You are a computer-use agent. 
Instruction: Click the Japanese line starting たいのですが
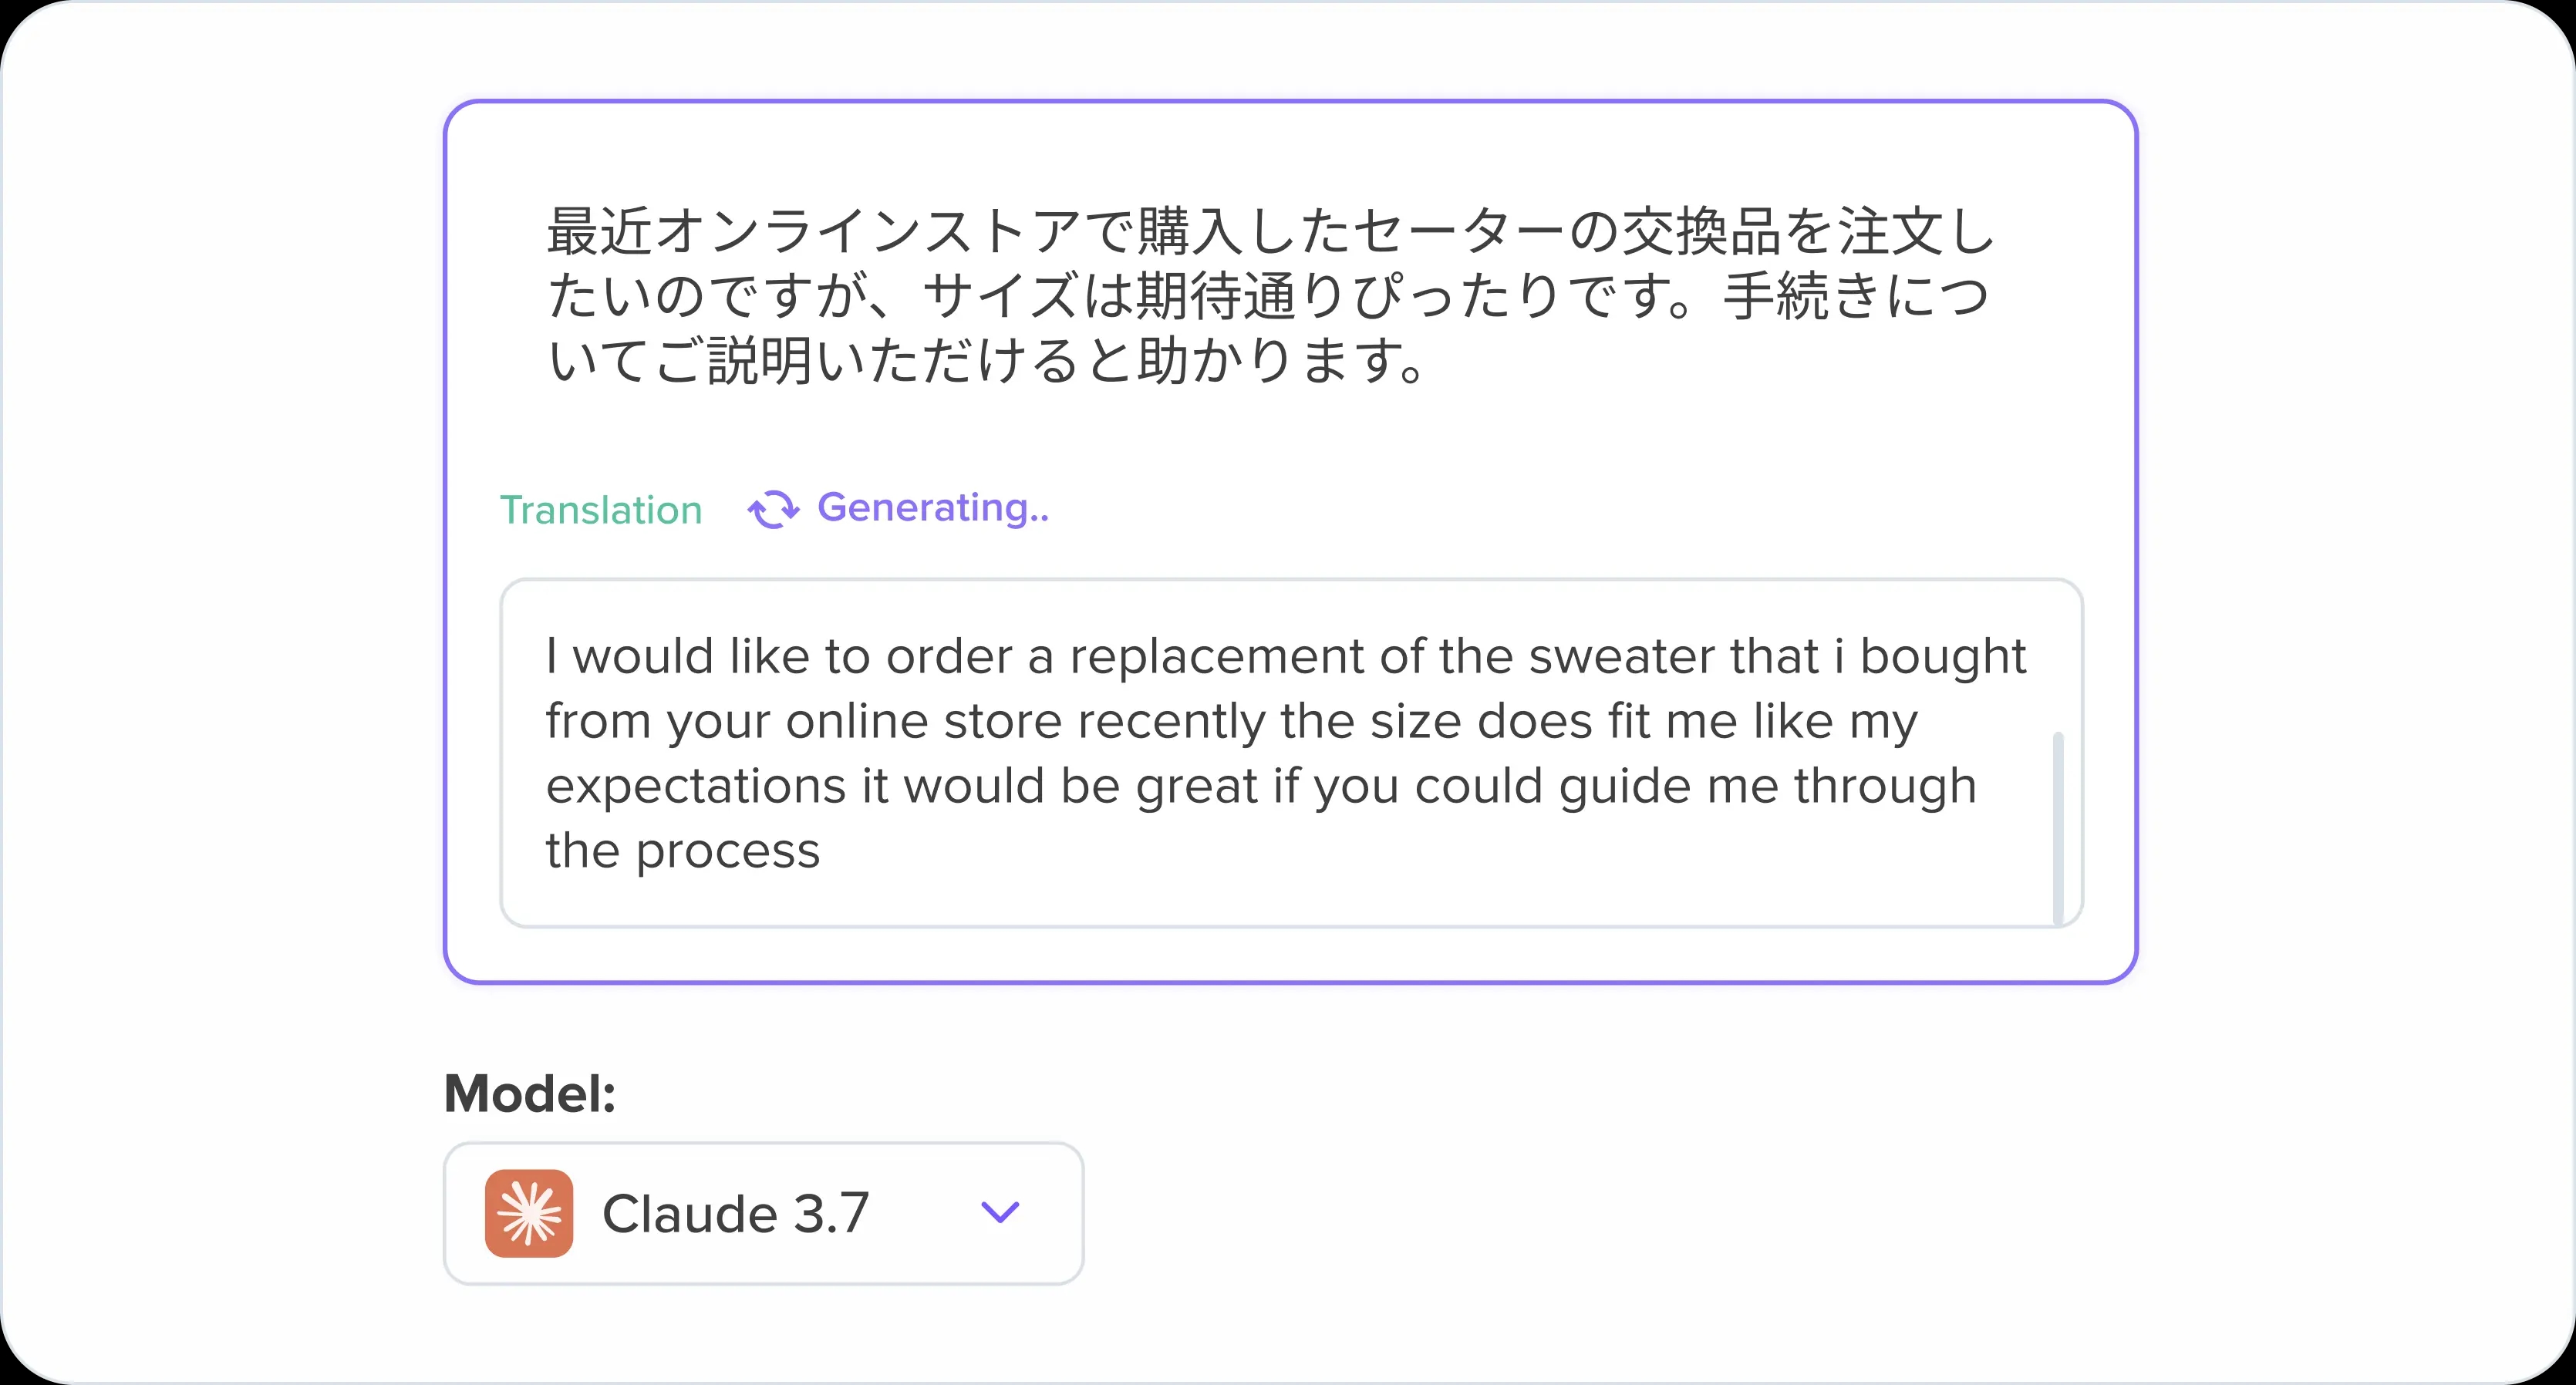1268,296
